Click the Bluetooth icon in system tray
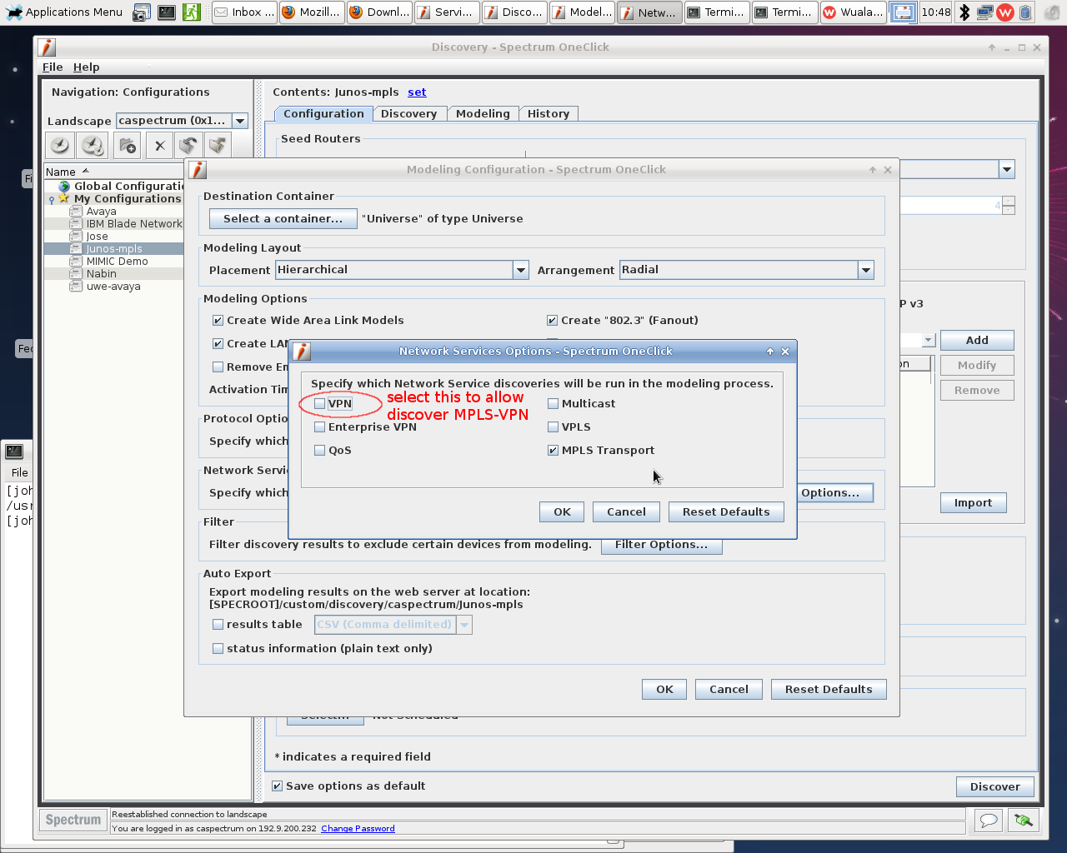Screen dimensions: 1067x853 [964, 12]
